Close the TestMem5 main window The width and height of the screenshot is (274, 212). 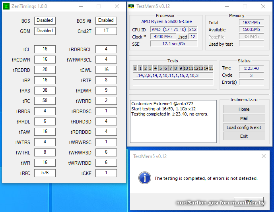click(263, 6)
